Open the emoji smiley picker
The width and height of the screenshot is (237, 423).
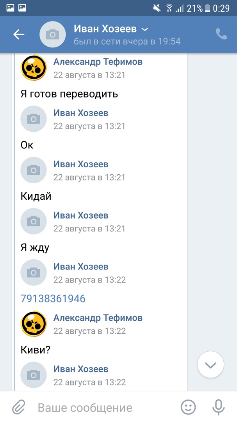[188, 407]
